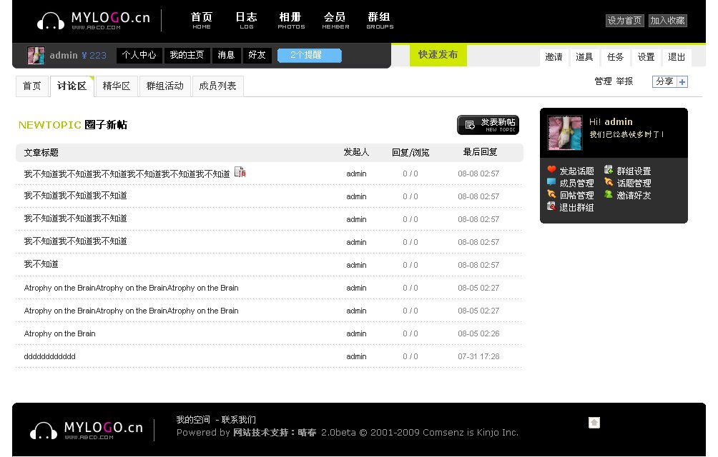Click the 回复/浏览 column header

click(x=410, y=153)
